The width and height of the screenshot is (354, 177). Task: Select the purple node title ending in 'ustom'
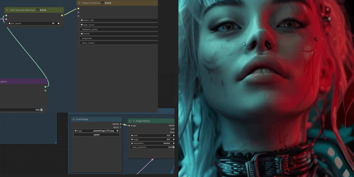pos(4,82)
